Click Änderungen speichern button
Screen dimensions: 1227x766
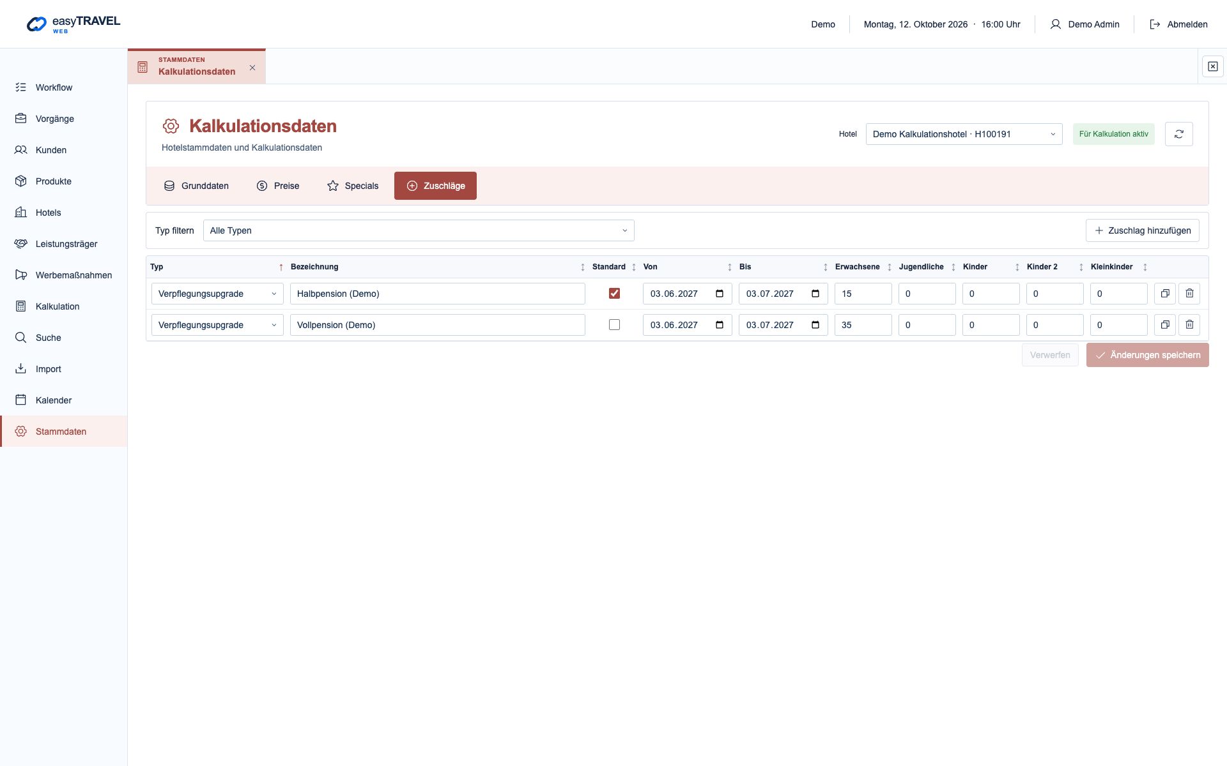click(x=1147, y=355)
